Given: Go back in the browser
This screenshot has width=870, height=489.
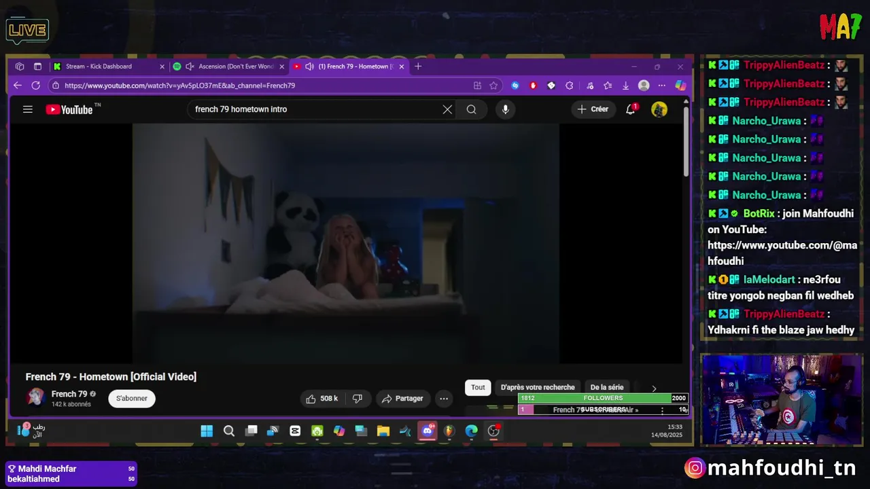Looking at the screenshot, I should 18,86.
